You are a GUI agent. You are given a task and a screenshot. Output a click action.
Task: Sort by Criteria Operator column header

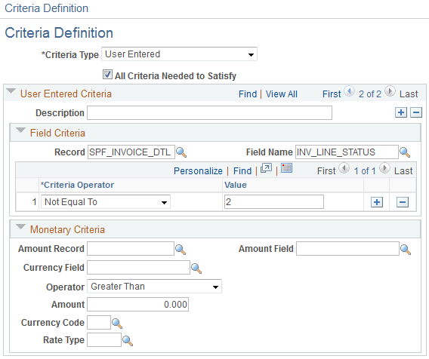tap(78, 185)
